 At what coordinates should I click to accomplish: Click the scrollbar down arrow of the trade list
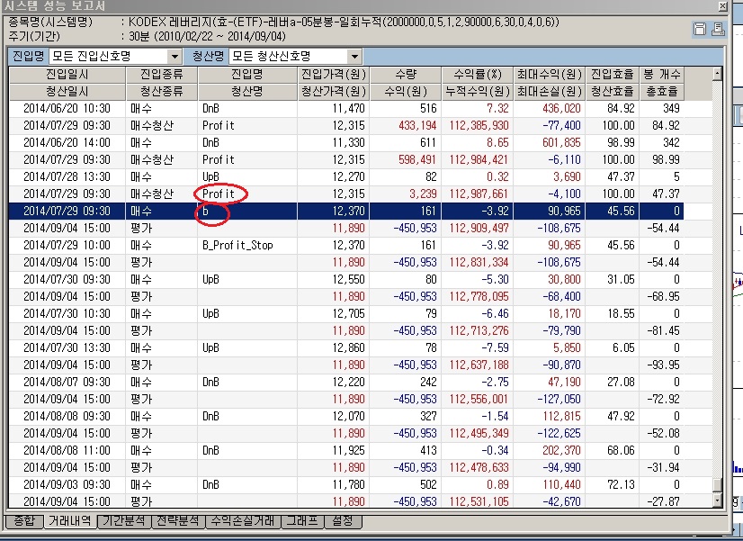(x=718, y=500)
